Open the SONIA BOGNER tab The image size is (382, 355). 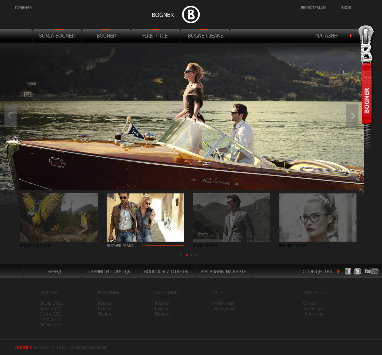[x=57, y=36]
